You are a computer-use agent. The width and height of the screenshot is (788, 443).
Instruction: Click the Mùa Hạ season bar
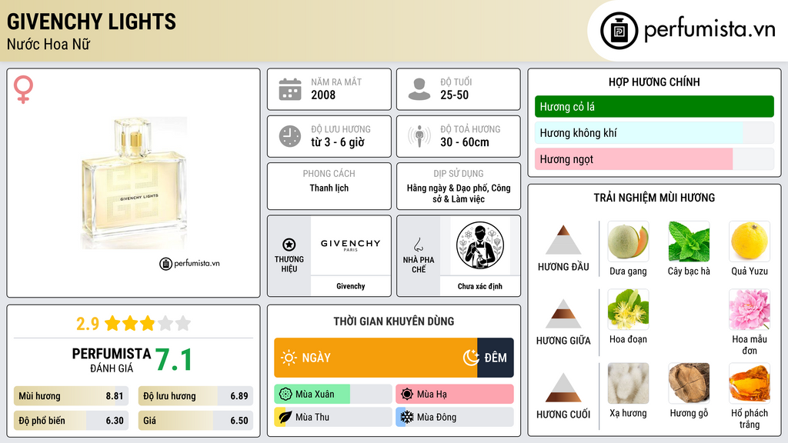[454, 395]
